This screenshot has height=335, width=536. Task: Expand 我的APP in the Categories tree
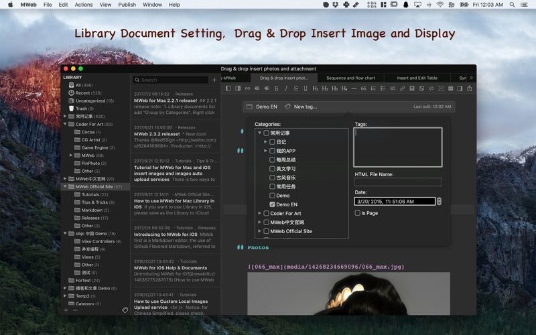click(266, 151)
